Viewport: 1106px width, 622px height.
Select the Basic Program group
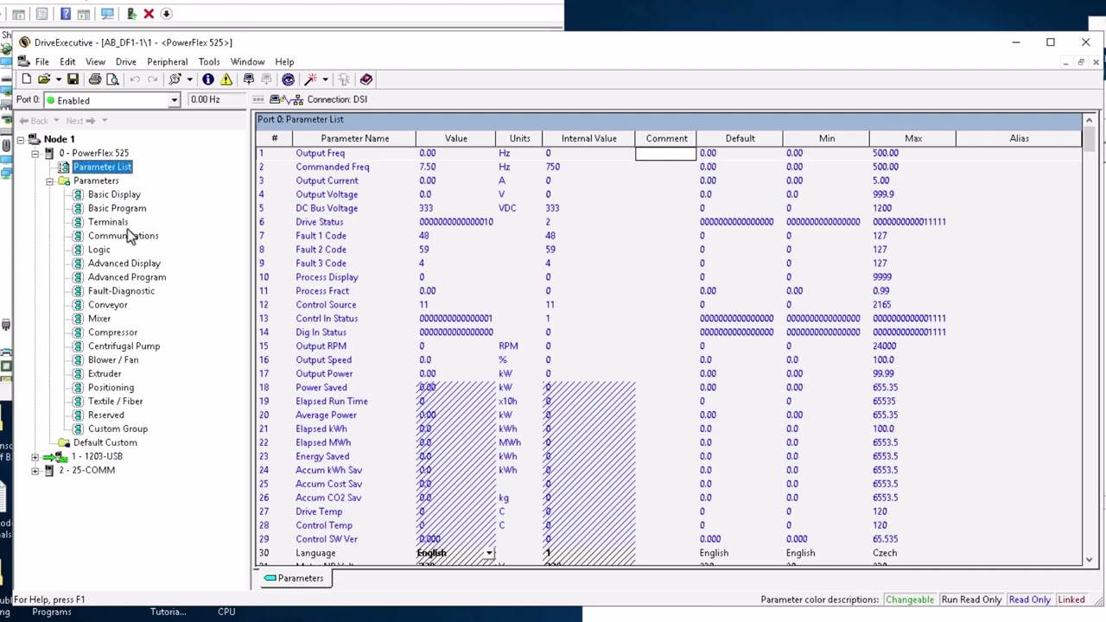point(117,208)
